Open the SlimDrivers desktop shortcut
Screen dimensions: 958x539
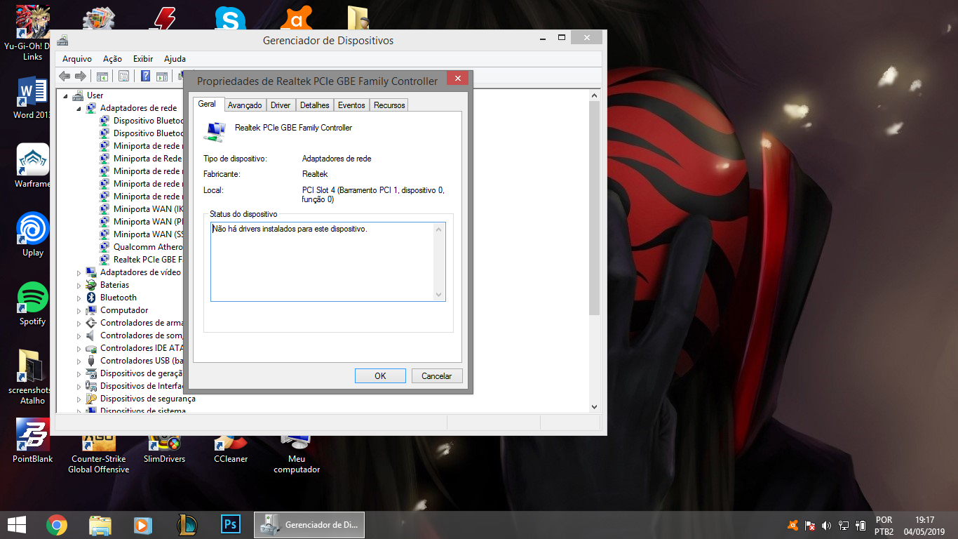pyautogui.click(x=164, y=449)
